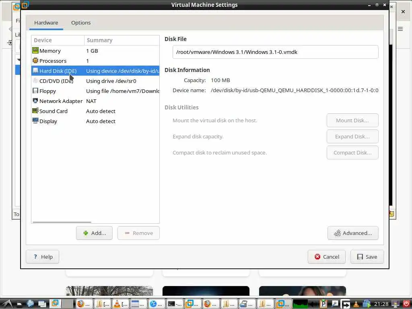This screenshot has height=309, width=412.
Task: Select the Floppy device icon
Action: point(35,91)
